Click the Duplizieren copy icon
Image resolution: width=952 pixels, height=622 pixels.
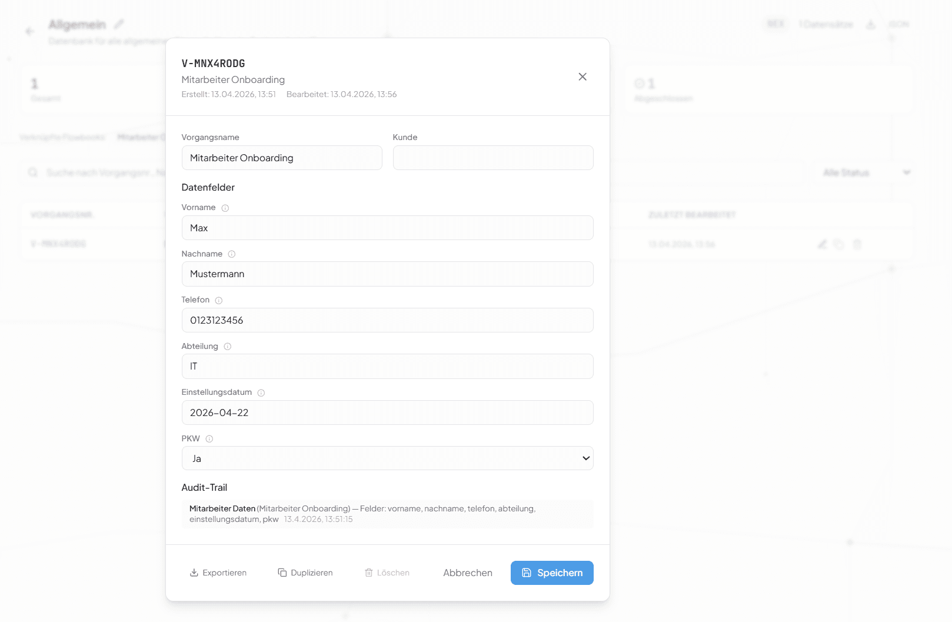pyautogui.click(x=282, y=572)
